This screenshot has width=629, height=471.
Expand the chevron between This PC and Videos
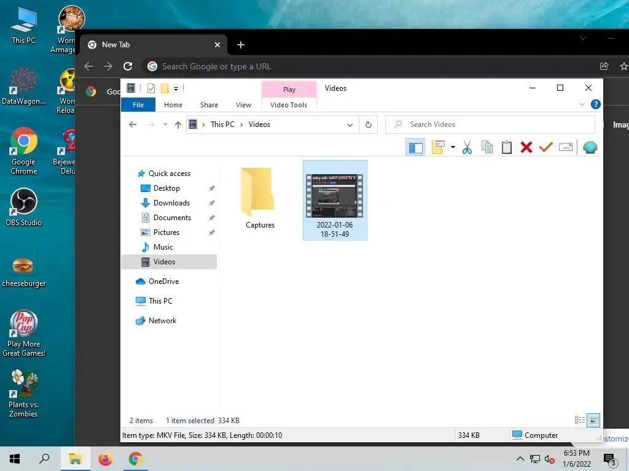[x=242, y=124]
